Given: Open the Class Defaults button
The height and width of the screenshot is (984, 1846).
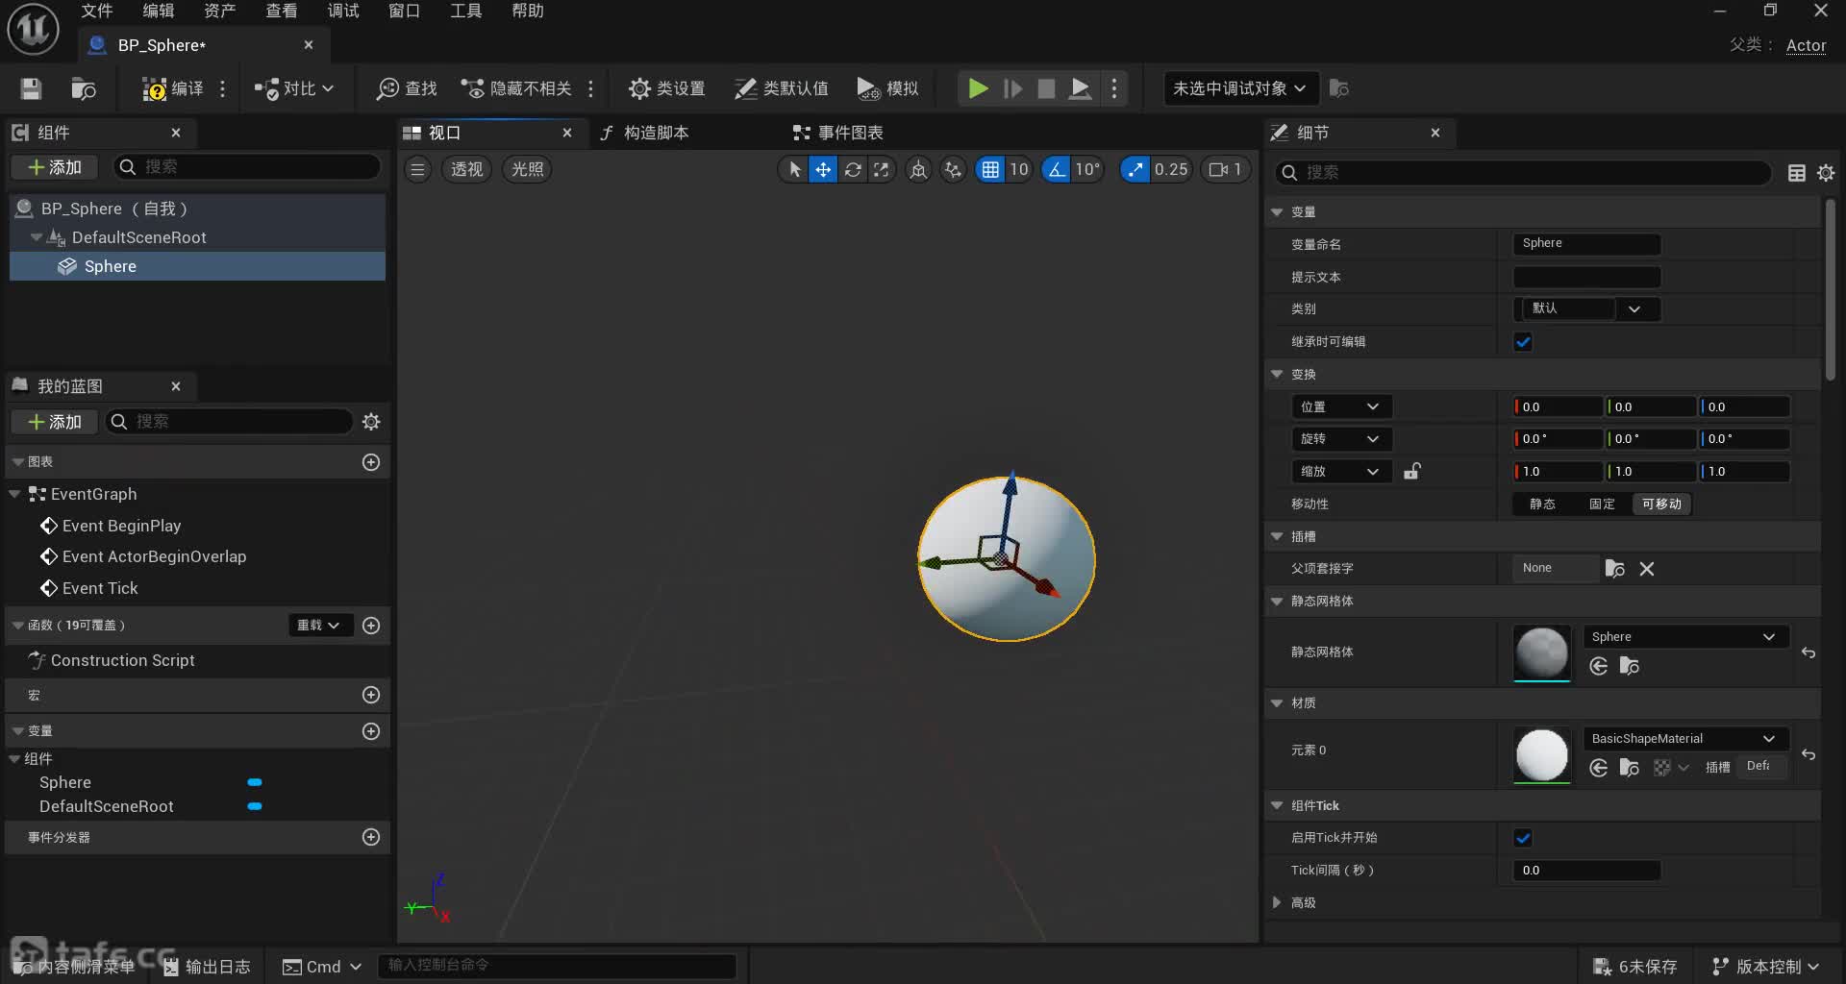Looking at the screenshot, I should click(x=781, y=89).
